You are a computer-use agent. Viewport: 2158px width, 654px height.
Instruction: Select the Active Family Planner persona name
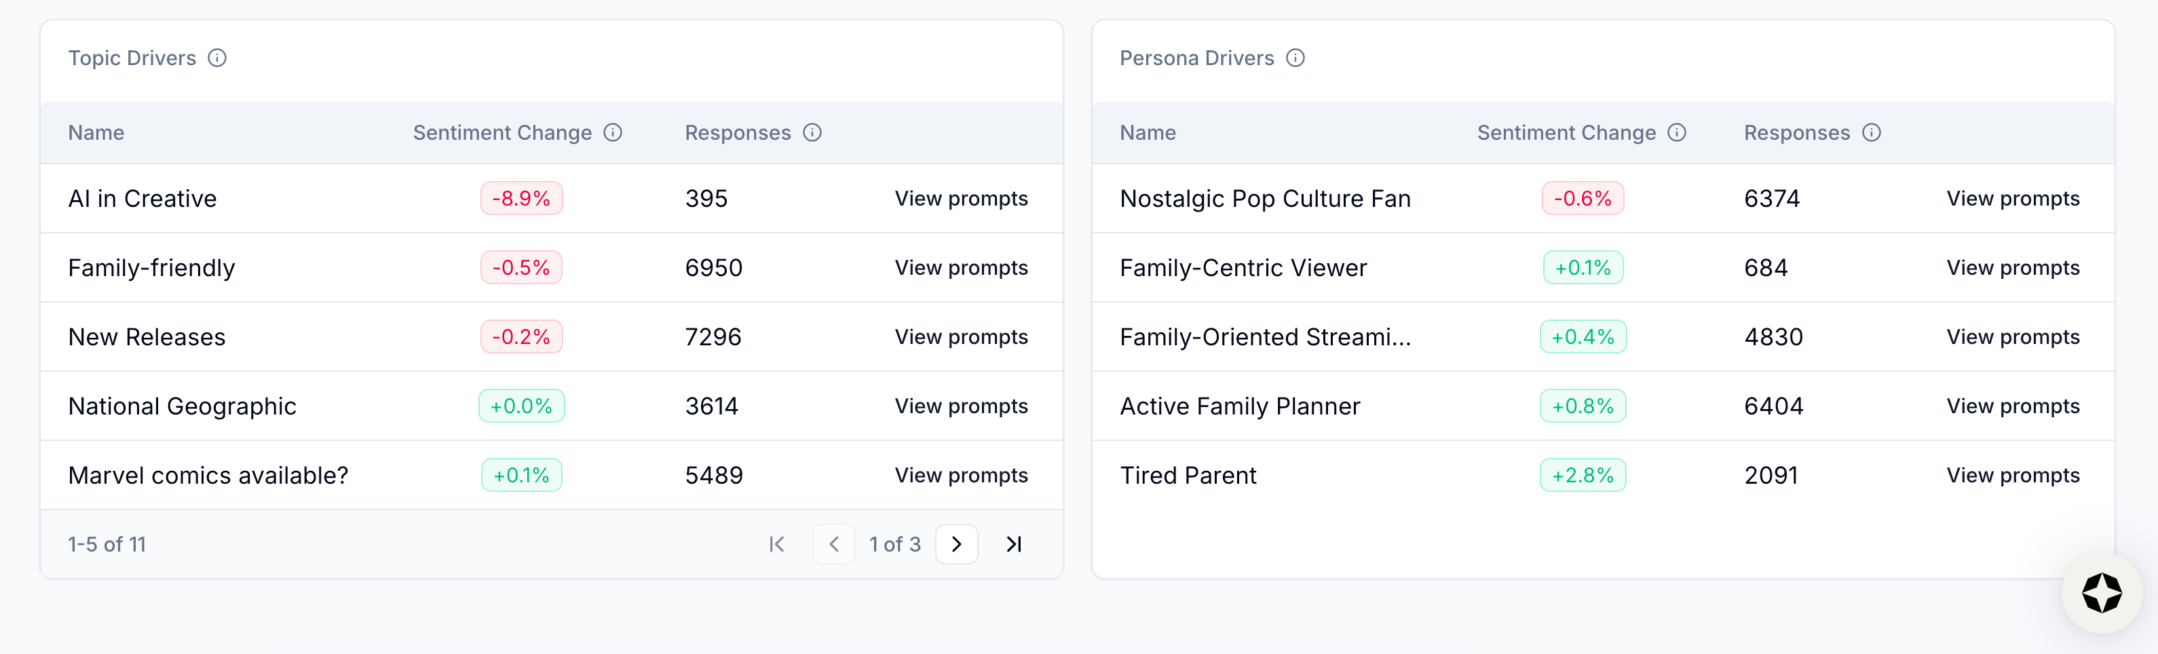[1240, 406]
